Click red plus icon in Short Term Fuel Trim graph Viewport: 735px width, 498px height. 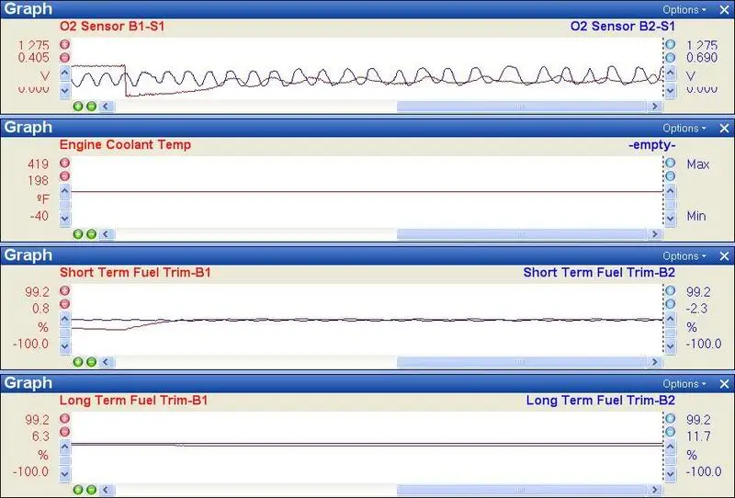tap(64, 290)
